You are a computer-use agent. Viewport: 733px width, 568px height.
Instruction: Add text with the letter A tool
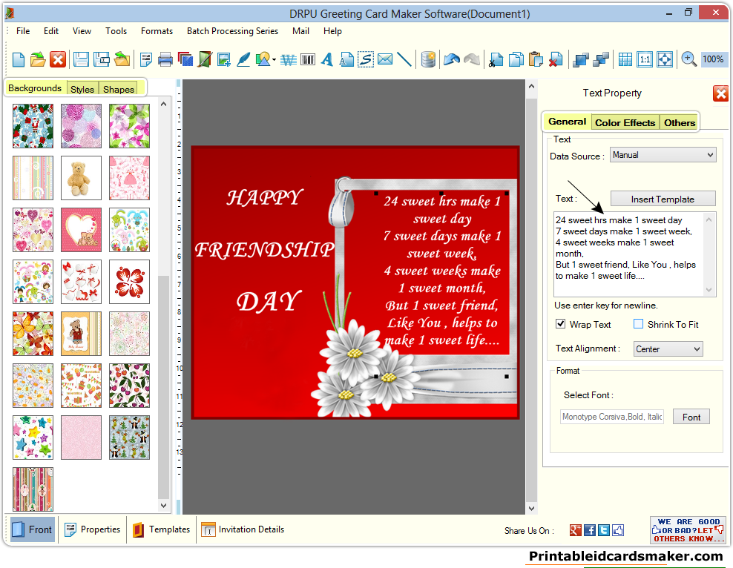click(x=327, y=59)
